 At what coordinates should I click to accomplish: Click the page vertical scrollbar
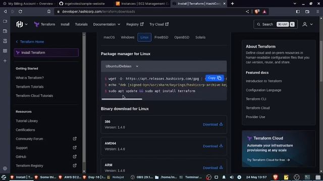click(x=321, y=61)
